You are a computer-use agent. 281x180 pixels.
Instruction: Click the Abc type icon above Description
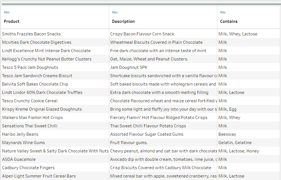[x=115, y=12]
